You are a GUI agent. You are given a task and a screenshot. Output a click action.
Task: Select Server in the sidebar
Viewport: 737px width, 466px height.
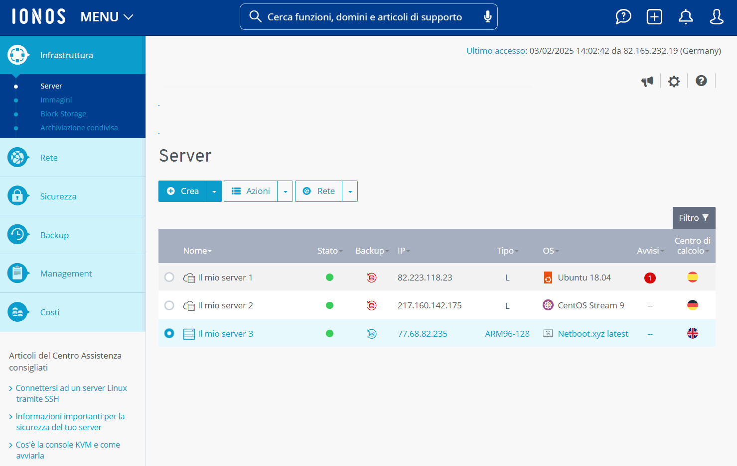[x=51, y=86]
